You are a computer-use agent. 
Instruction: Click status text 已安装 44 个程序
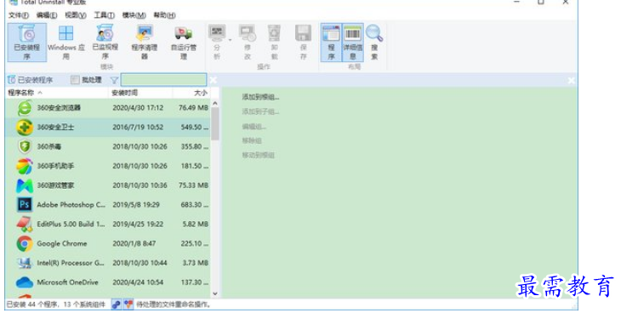click(x=33, y=304)
